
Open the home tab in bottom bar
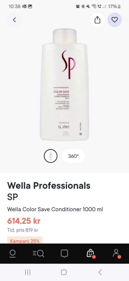(x=12, y=253)
